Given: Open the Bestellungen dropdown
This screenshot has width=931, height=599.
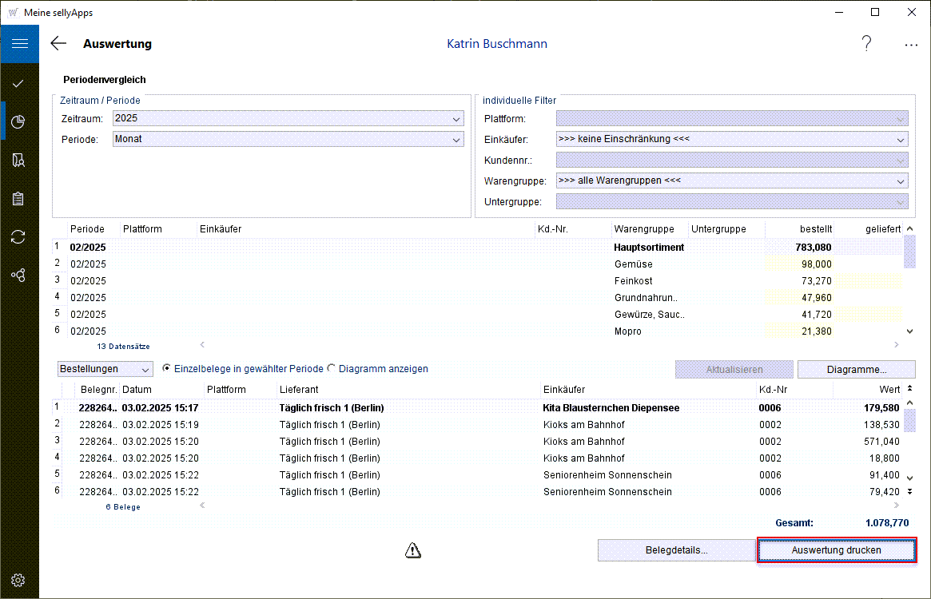Looking at the screenshot, I should tap(105, 369).
